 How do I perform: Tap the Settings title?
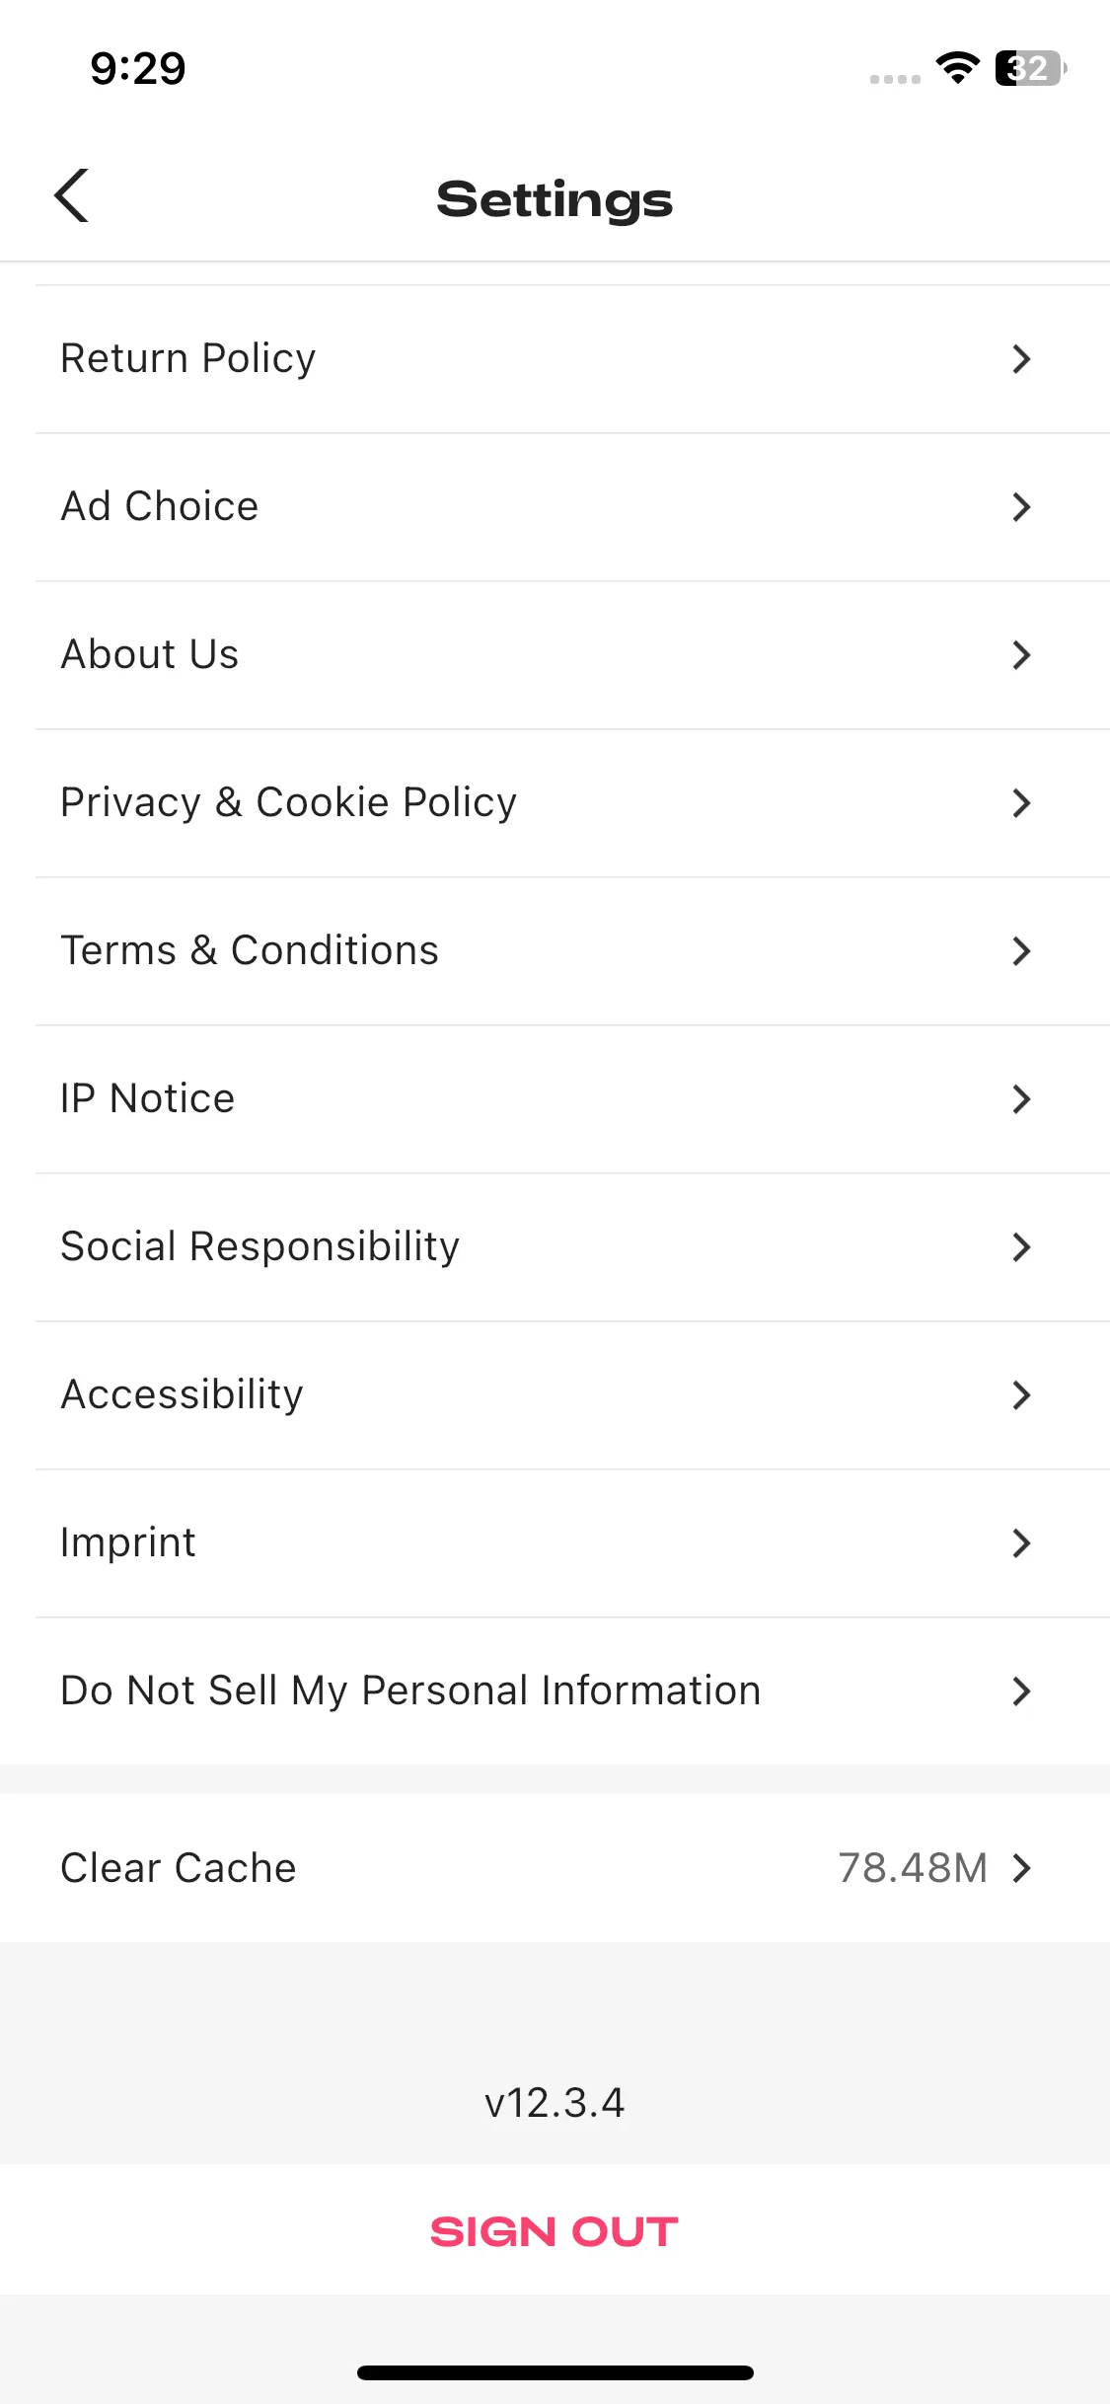555,199
